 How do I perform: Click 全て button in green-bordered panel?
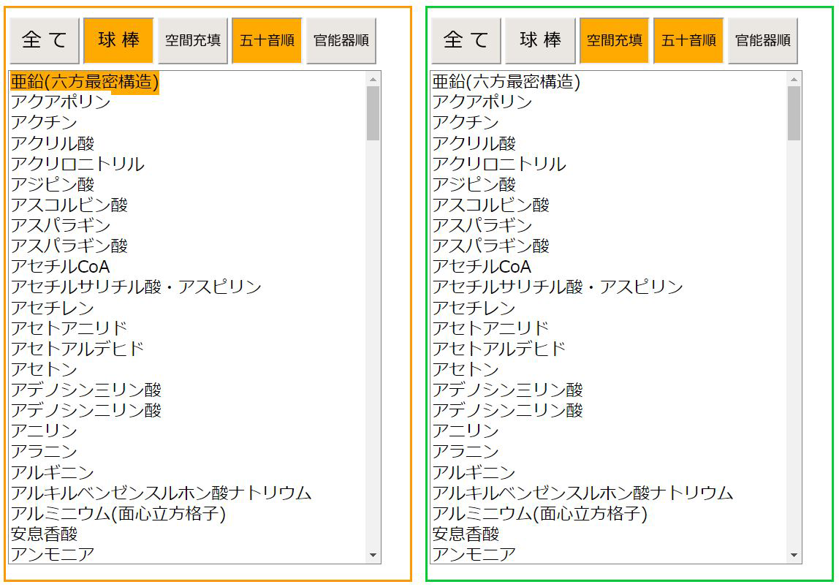coord(466,40)
